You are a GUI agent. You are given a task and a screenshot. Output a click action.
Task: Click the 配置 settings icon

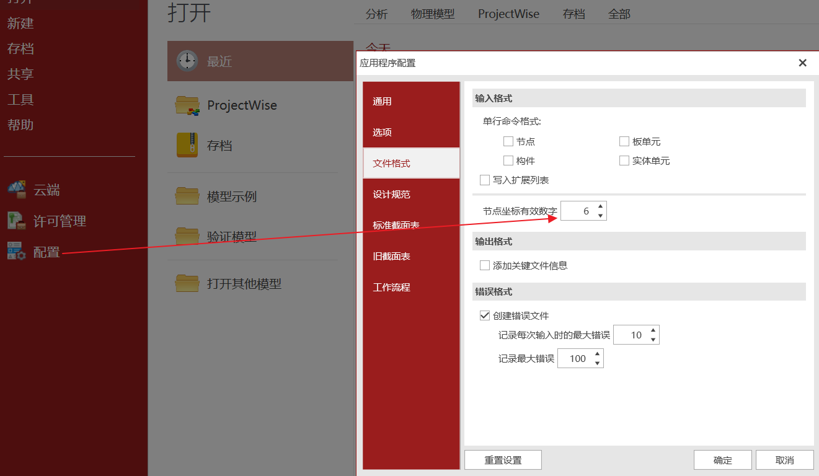[17, 252]
